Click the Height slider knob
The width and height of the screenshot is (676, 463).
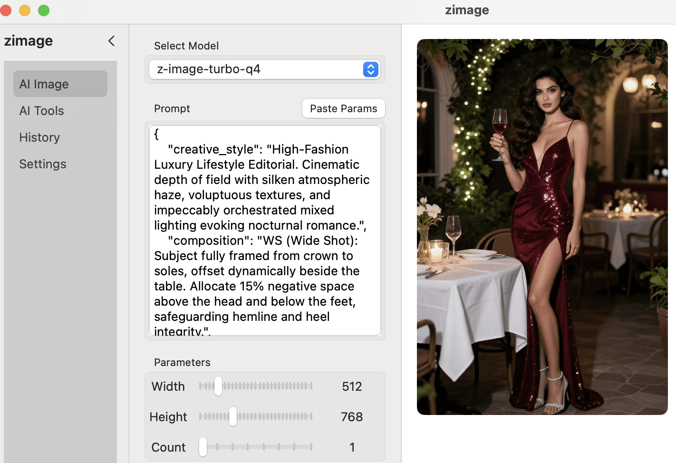(232, 416)
